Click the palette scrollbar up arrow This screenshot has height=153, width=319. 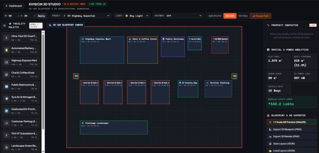pyautogui.click(x=43, y=32)
